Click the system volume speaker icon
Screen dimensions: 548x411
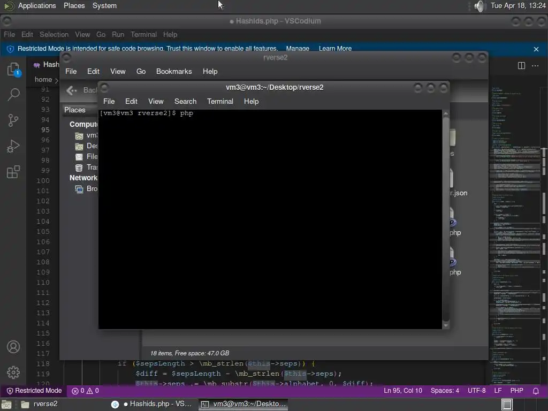tap(480, 6)
